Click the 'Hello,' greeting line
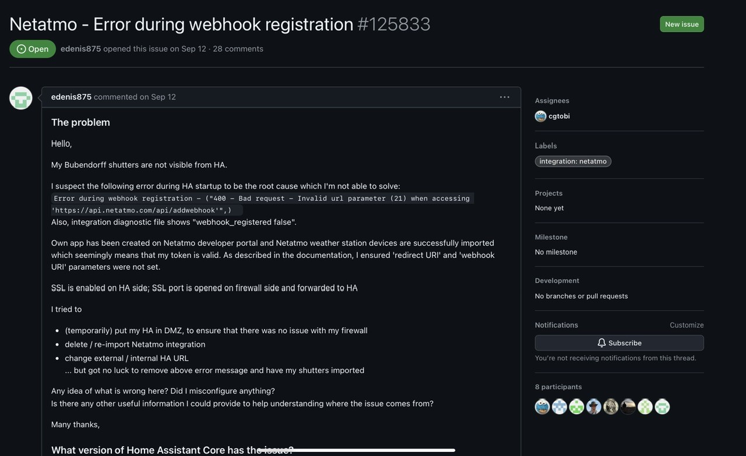 (x=62, y=144)
